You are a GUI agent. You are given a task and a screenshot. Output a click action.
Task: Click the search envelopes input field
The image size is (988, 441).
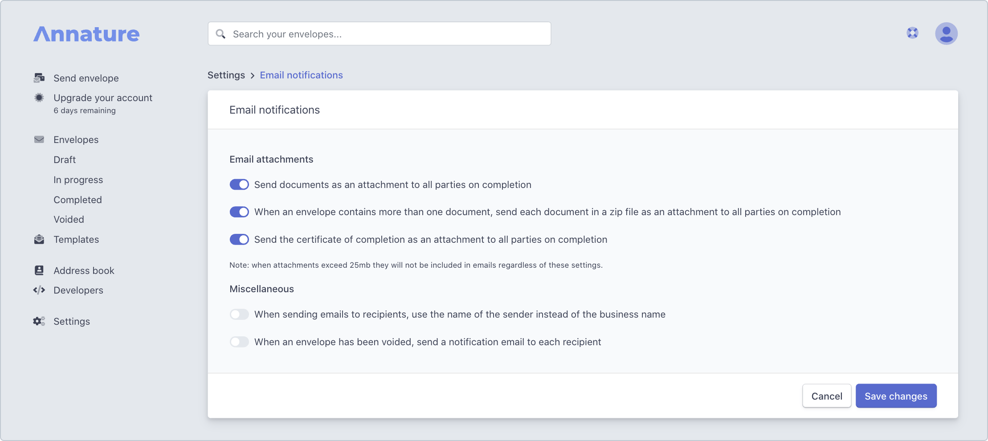point(379,33)
